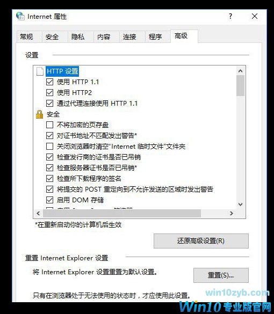Screen dimensions: 274x314
Task: Enable 不将加密的页存盘 checkbox
Action: (x=49, y=125)
